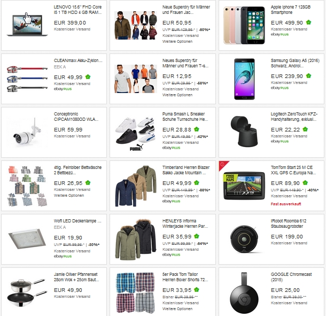Click the Google Chromecast product image
326x316 pixels.
[x=244, y=292]
